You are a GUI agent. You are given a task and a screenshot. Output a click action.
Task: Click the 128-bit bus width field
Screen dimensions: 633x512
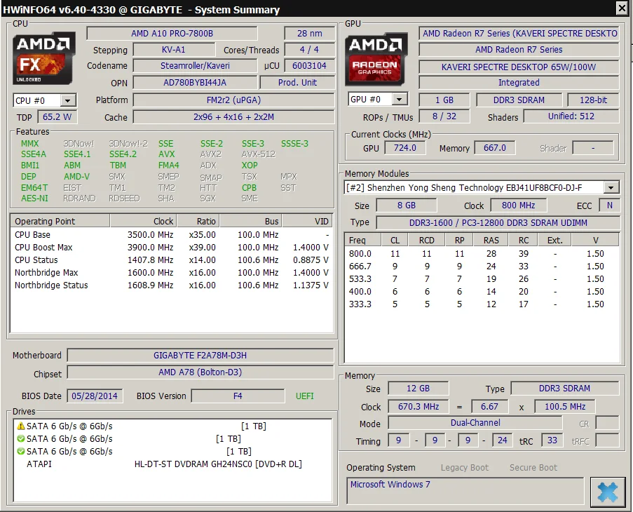pos(593,100)
